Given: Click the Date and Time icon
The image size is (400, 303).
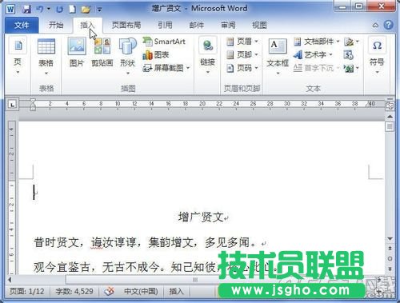Looking at the screenshot, I should tap(349, 55).
